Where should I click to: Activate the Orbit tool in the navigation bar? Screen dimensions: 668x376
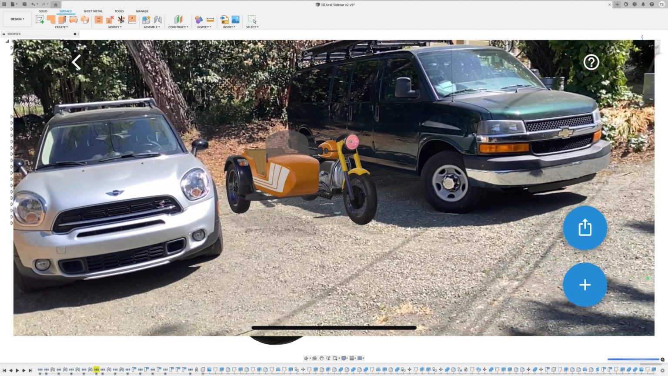(306, 358)
